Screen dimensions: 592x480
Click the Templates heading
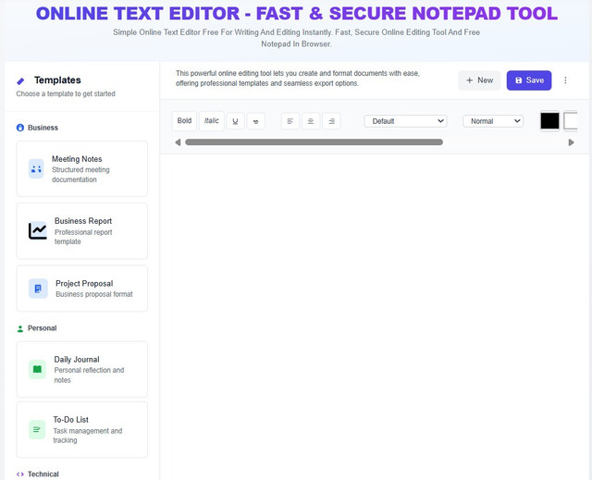57,80
